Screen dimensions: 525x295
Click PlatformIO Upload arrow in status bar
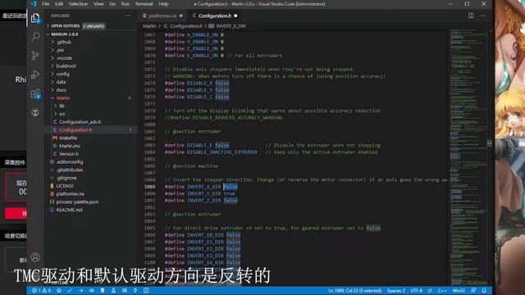tap(80, 291)
